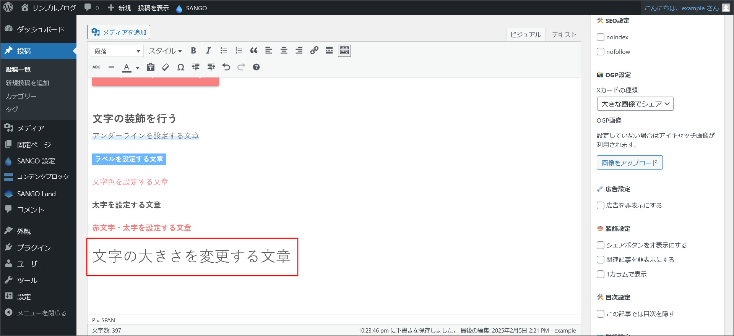Click the text color swatch button

(x=127, y=67)
